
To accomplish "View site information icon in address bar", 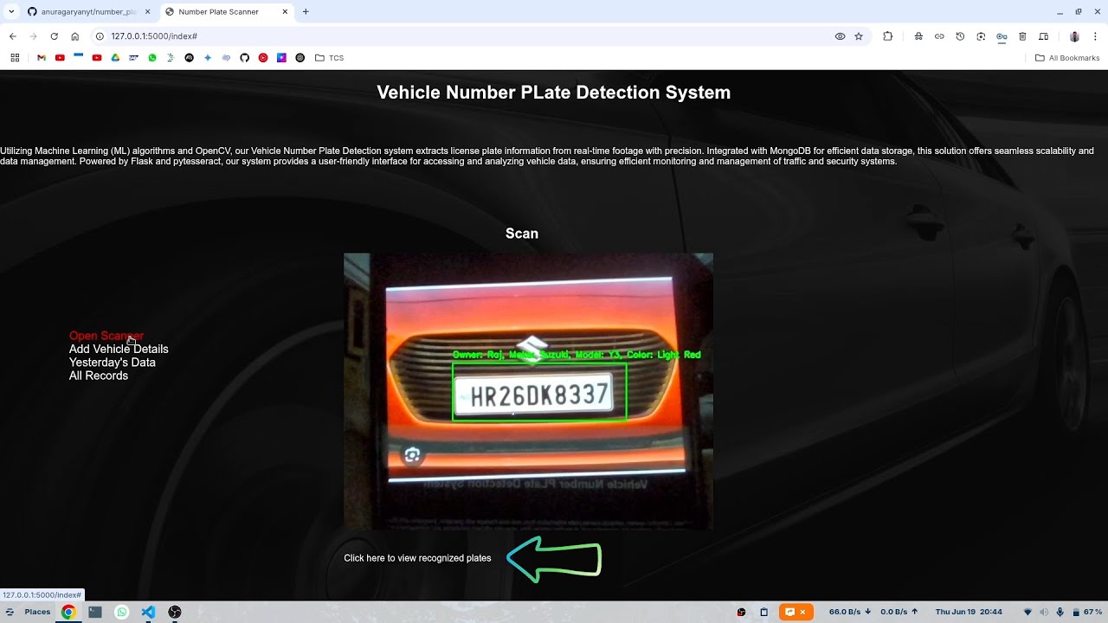I will click(100, 36).
